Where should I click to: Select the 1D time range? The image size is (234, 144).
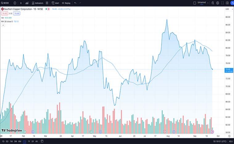pos(3,142)
